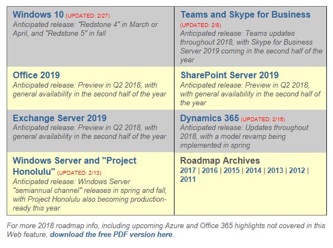Download the free PDF version

point(111,234)
